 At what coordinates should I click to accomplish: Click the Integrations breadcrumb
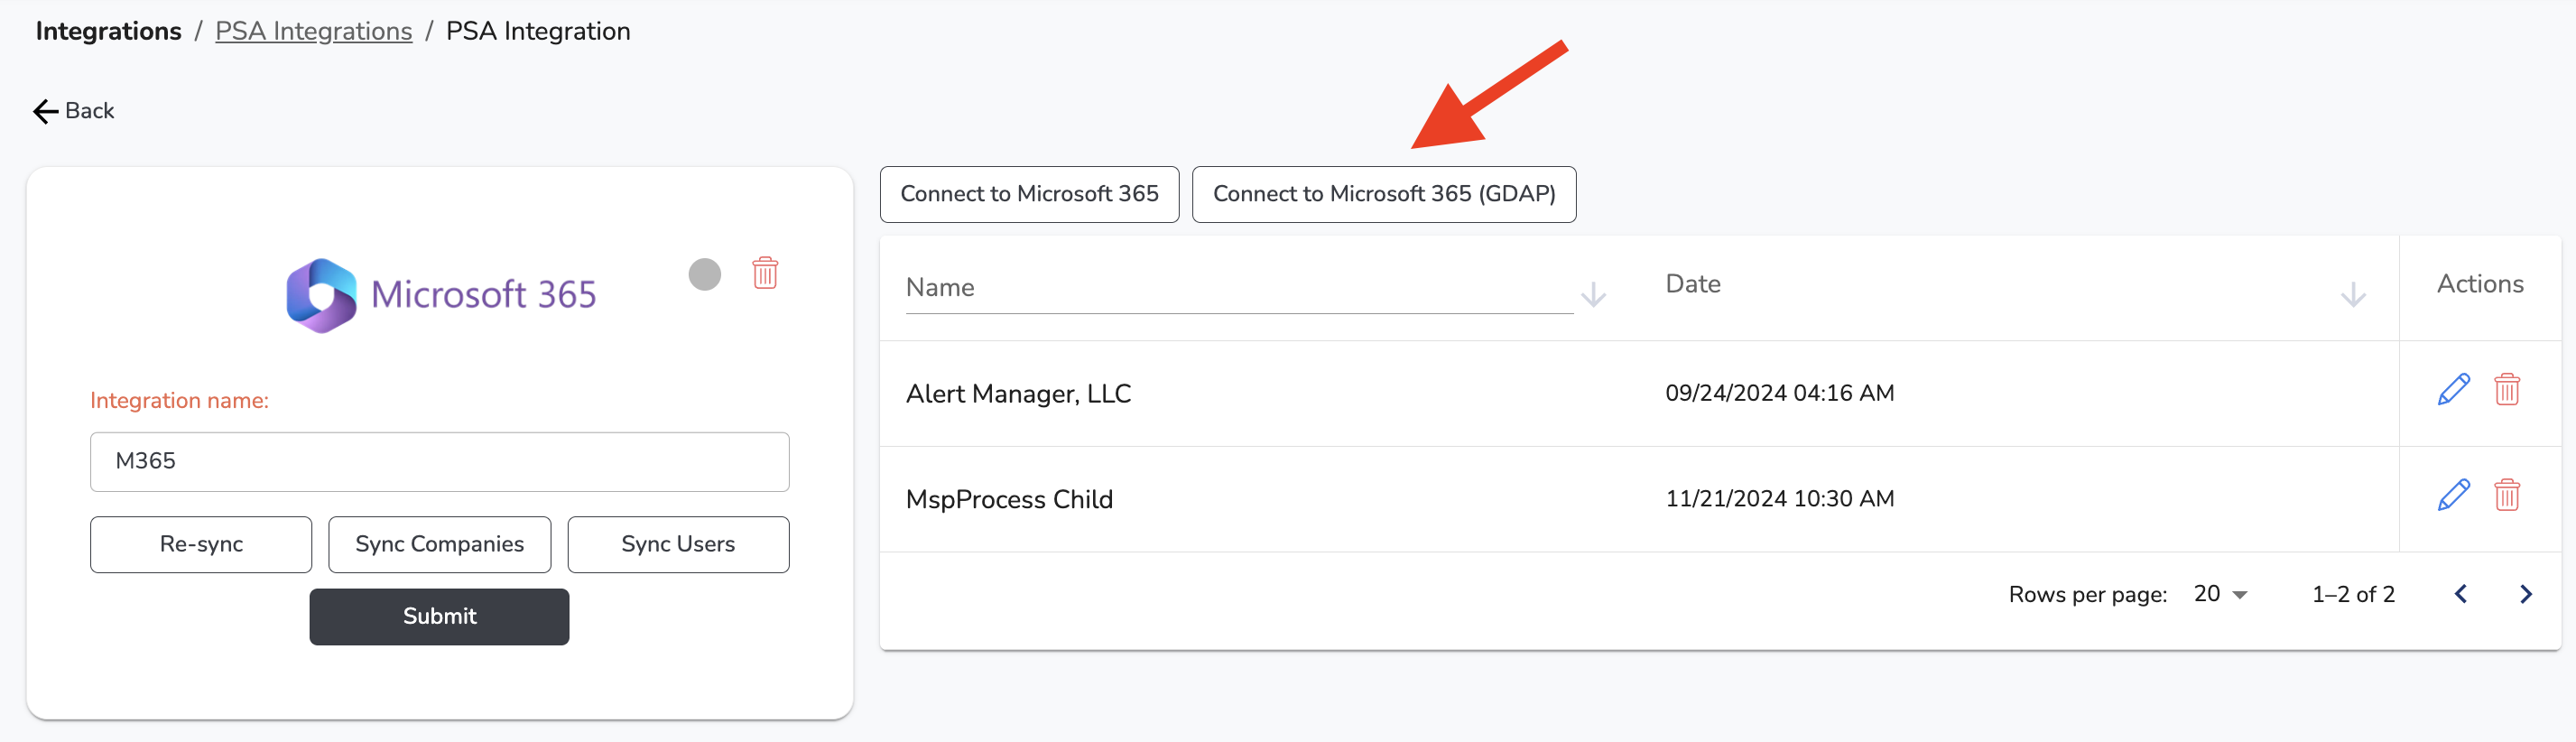[x=108, y=31]
